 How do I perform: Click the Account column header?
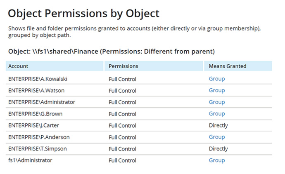[x=55, y=66]
